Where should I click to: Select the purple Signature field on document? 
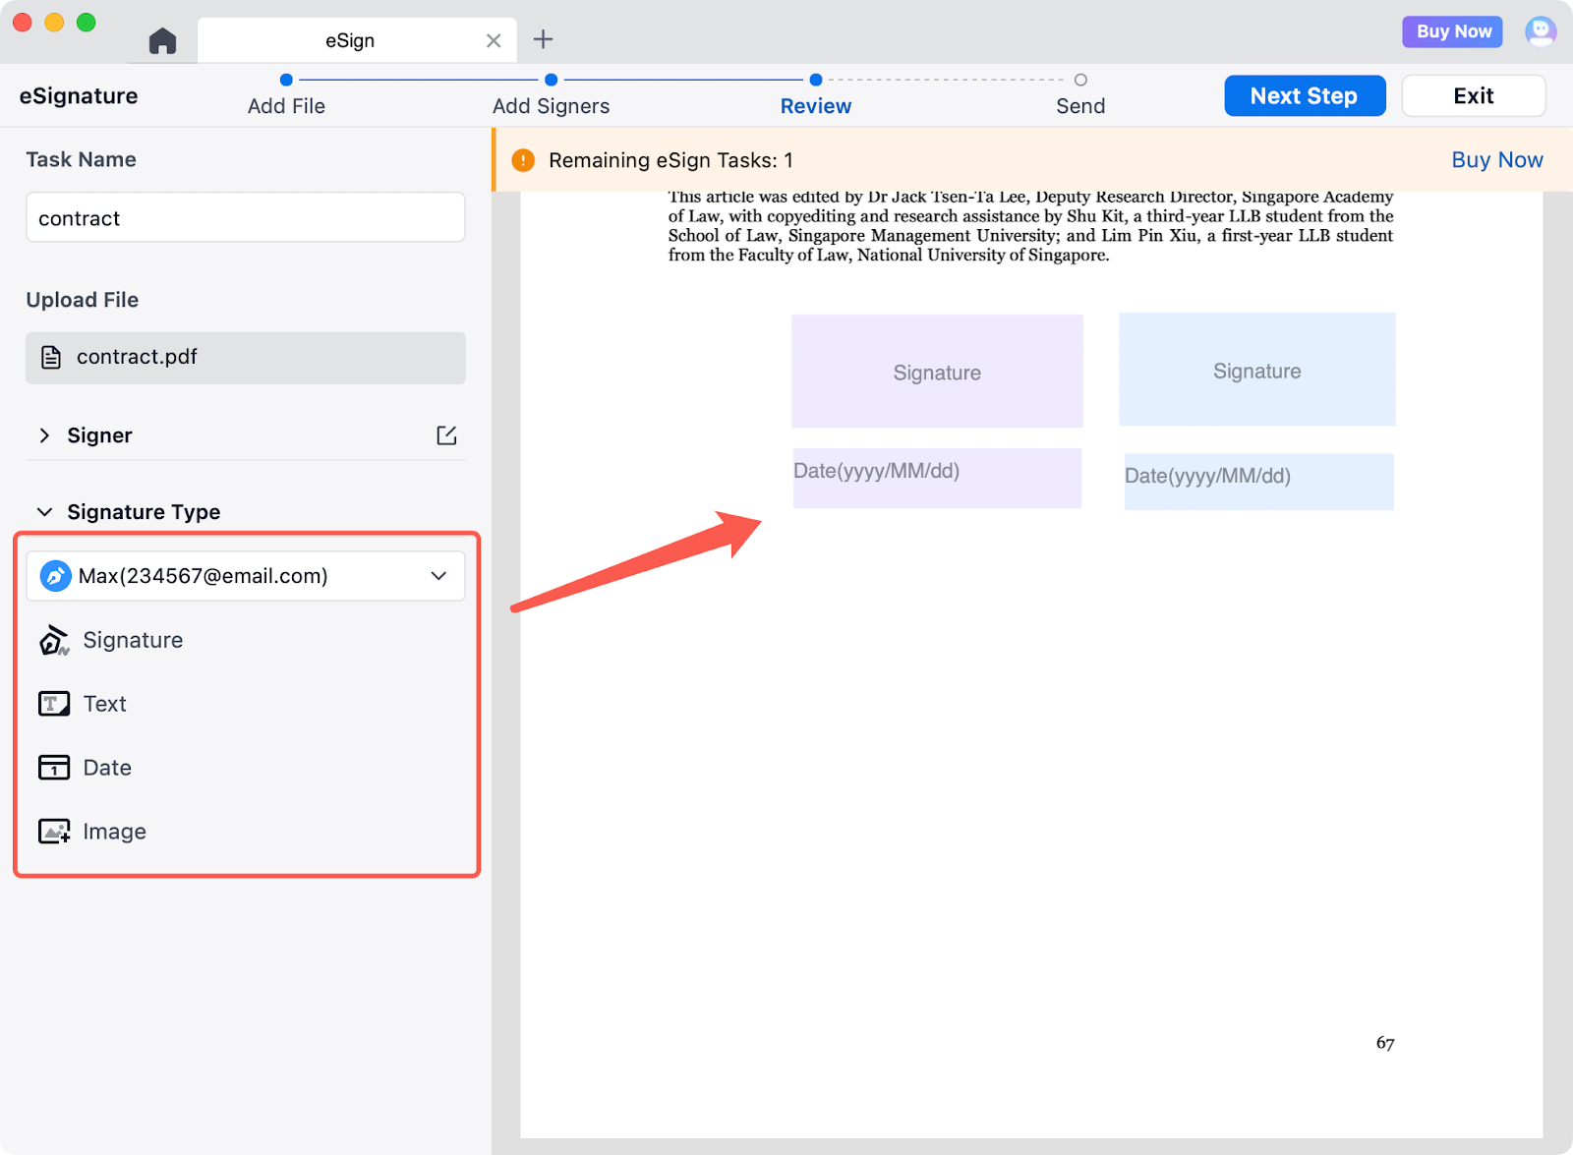[x=936, y=372]
